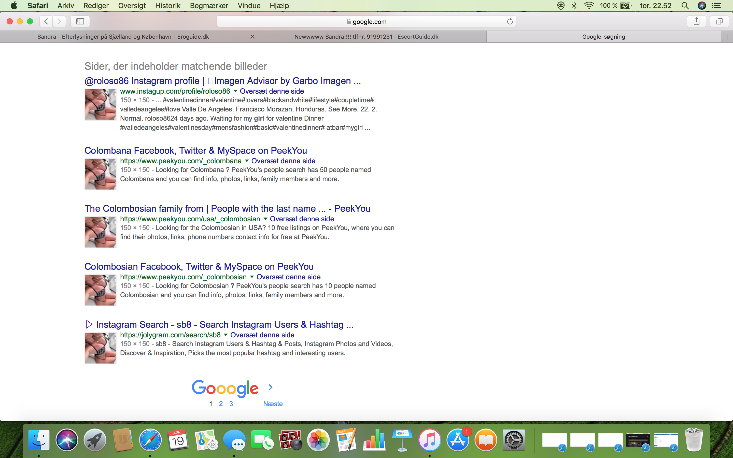Open the Bogmærker menu
This screenshot has height=458, width=733.
(x=209, y=6)
